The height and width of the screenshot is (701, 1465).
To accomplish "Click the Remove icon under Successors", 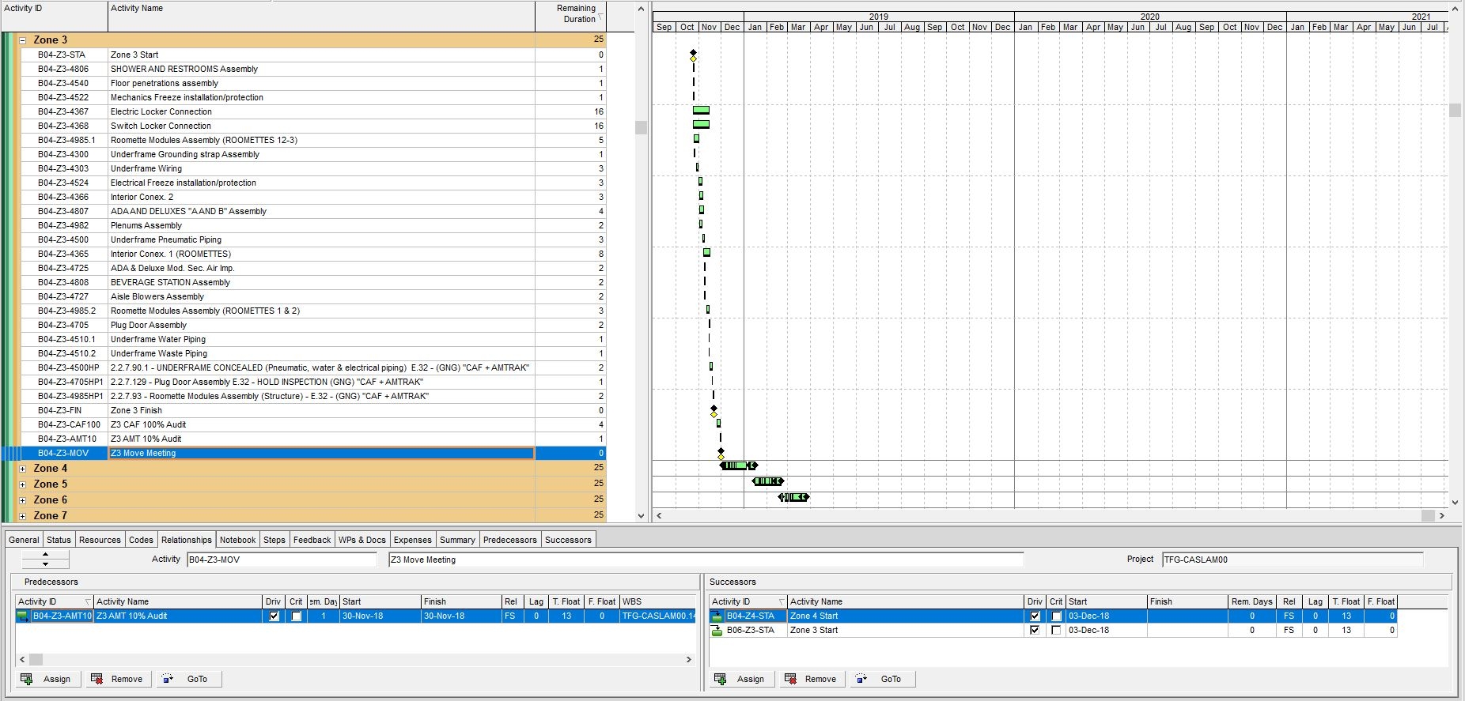I will 791,679.
